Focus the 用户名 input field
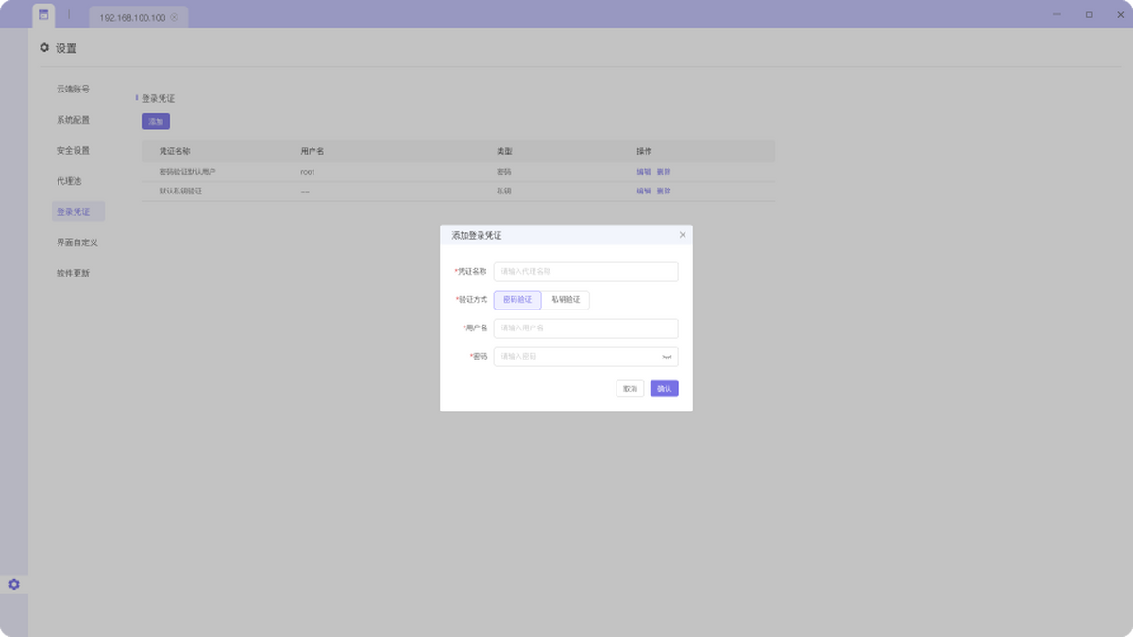This screenshot has width=1133, height=637. [x=585, y=328]
